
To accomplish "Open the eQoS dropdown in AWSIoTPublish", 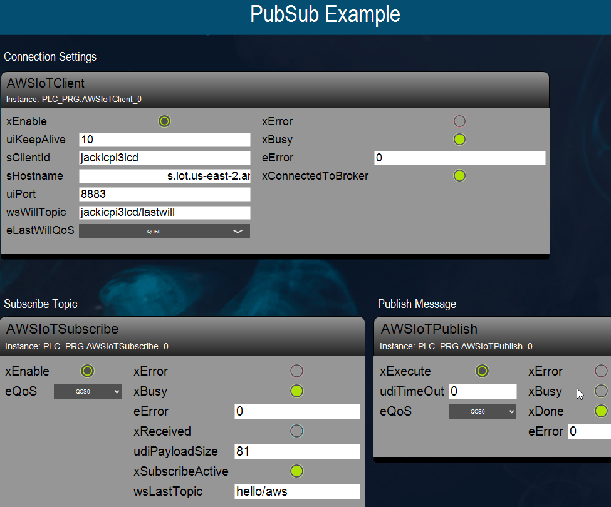I will (x=482, y=411).
